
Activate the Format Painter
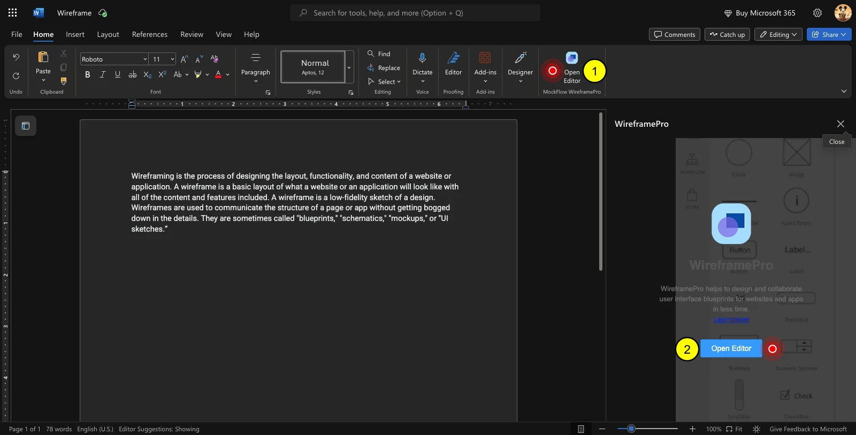point(64,81)
